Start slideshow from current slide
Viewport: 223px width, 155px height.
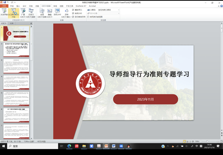point(13,13)
